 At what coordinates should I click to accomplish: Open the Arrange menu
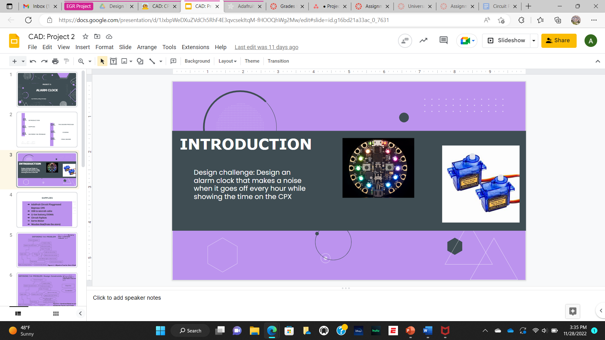(x=147, y=47)
